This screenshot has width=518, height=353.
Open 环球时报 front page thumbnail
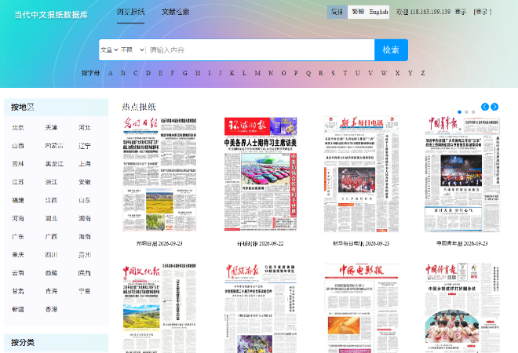pos(261,174)
